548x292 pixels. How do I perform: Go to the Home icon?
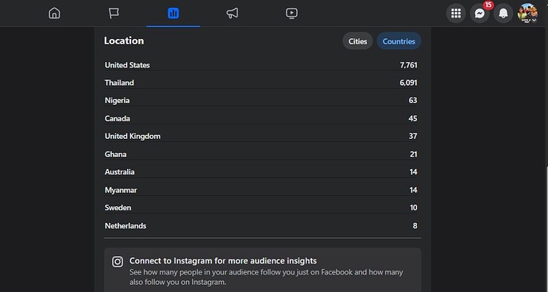pos(54,13)
